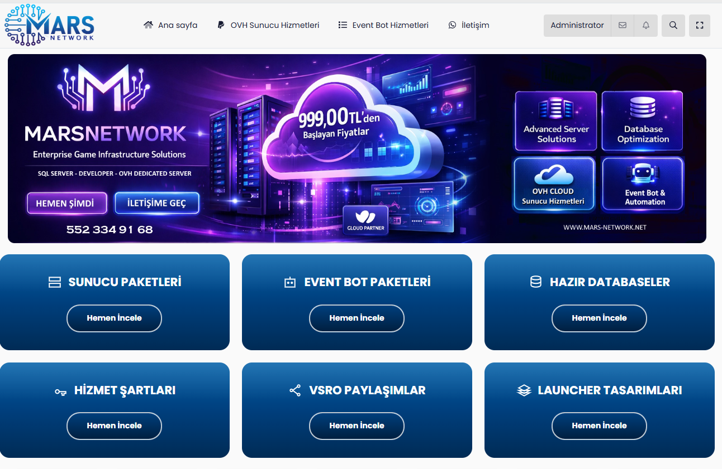722x469 pixels.
Task: Click the HEMEN ŞİMDİ banner button
Action: [x=67, y=204]
